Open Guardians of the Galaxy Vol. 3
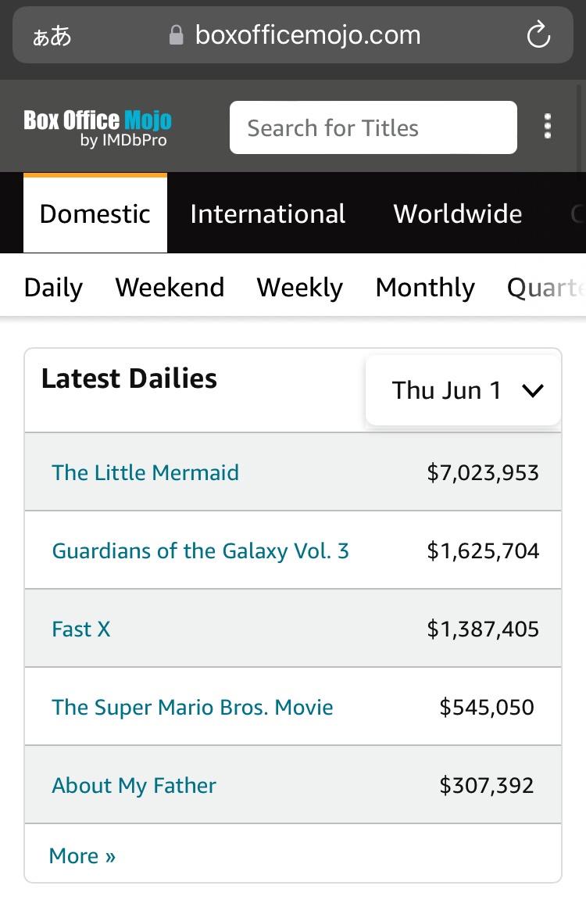The height and width of the screenshot is (900, 586). pyautogui.click(x=200, y=550)
